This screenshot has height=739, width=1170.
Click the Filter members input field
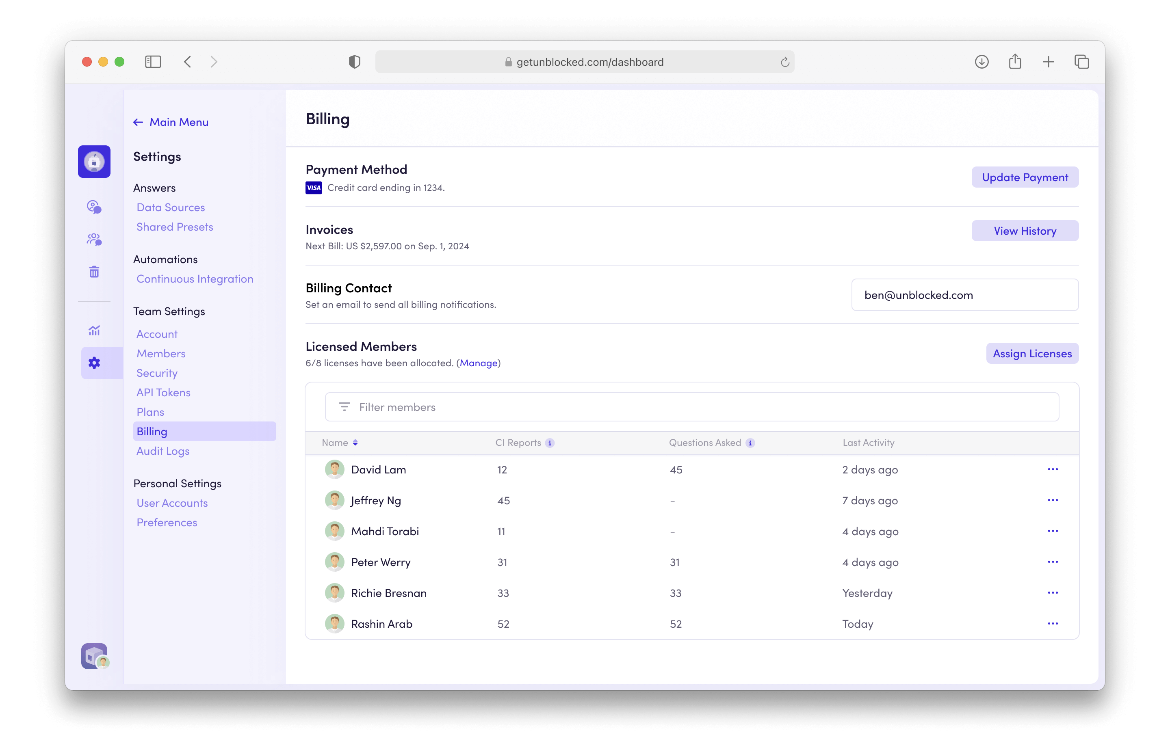point(691,407)
